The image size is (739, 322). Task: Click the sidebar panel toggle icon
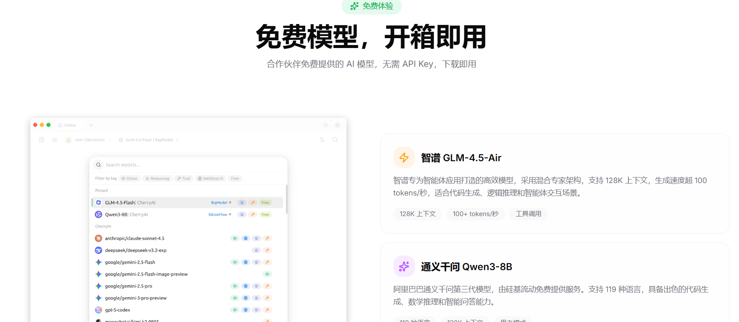point(42,140)
